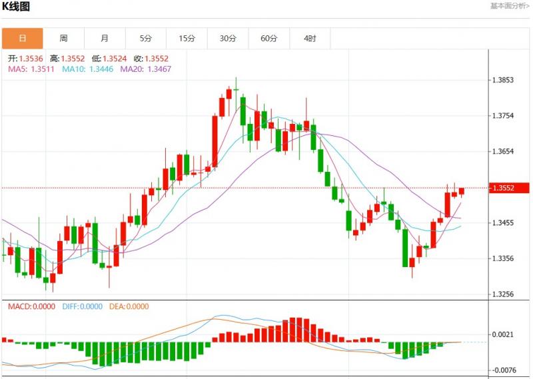Open the 5分 timeframe tab
533x379 pixels.
(x=146, y=39)
